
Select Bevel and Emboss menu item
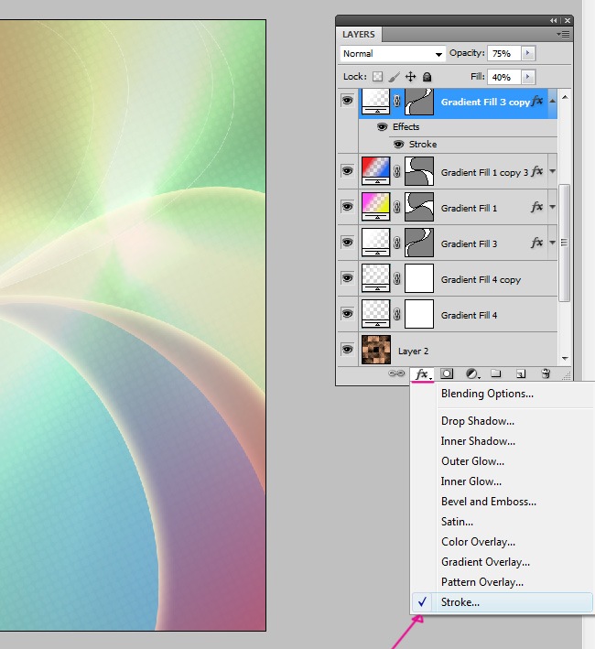pyautogui.click(x=488, y=502)
